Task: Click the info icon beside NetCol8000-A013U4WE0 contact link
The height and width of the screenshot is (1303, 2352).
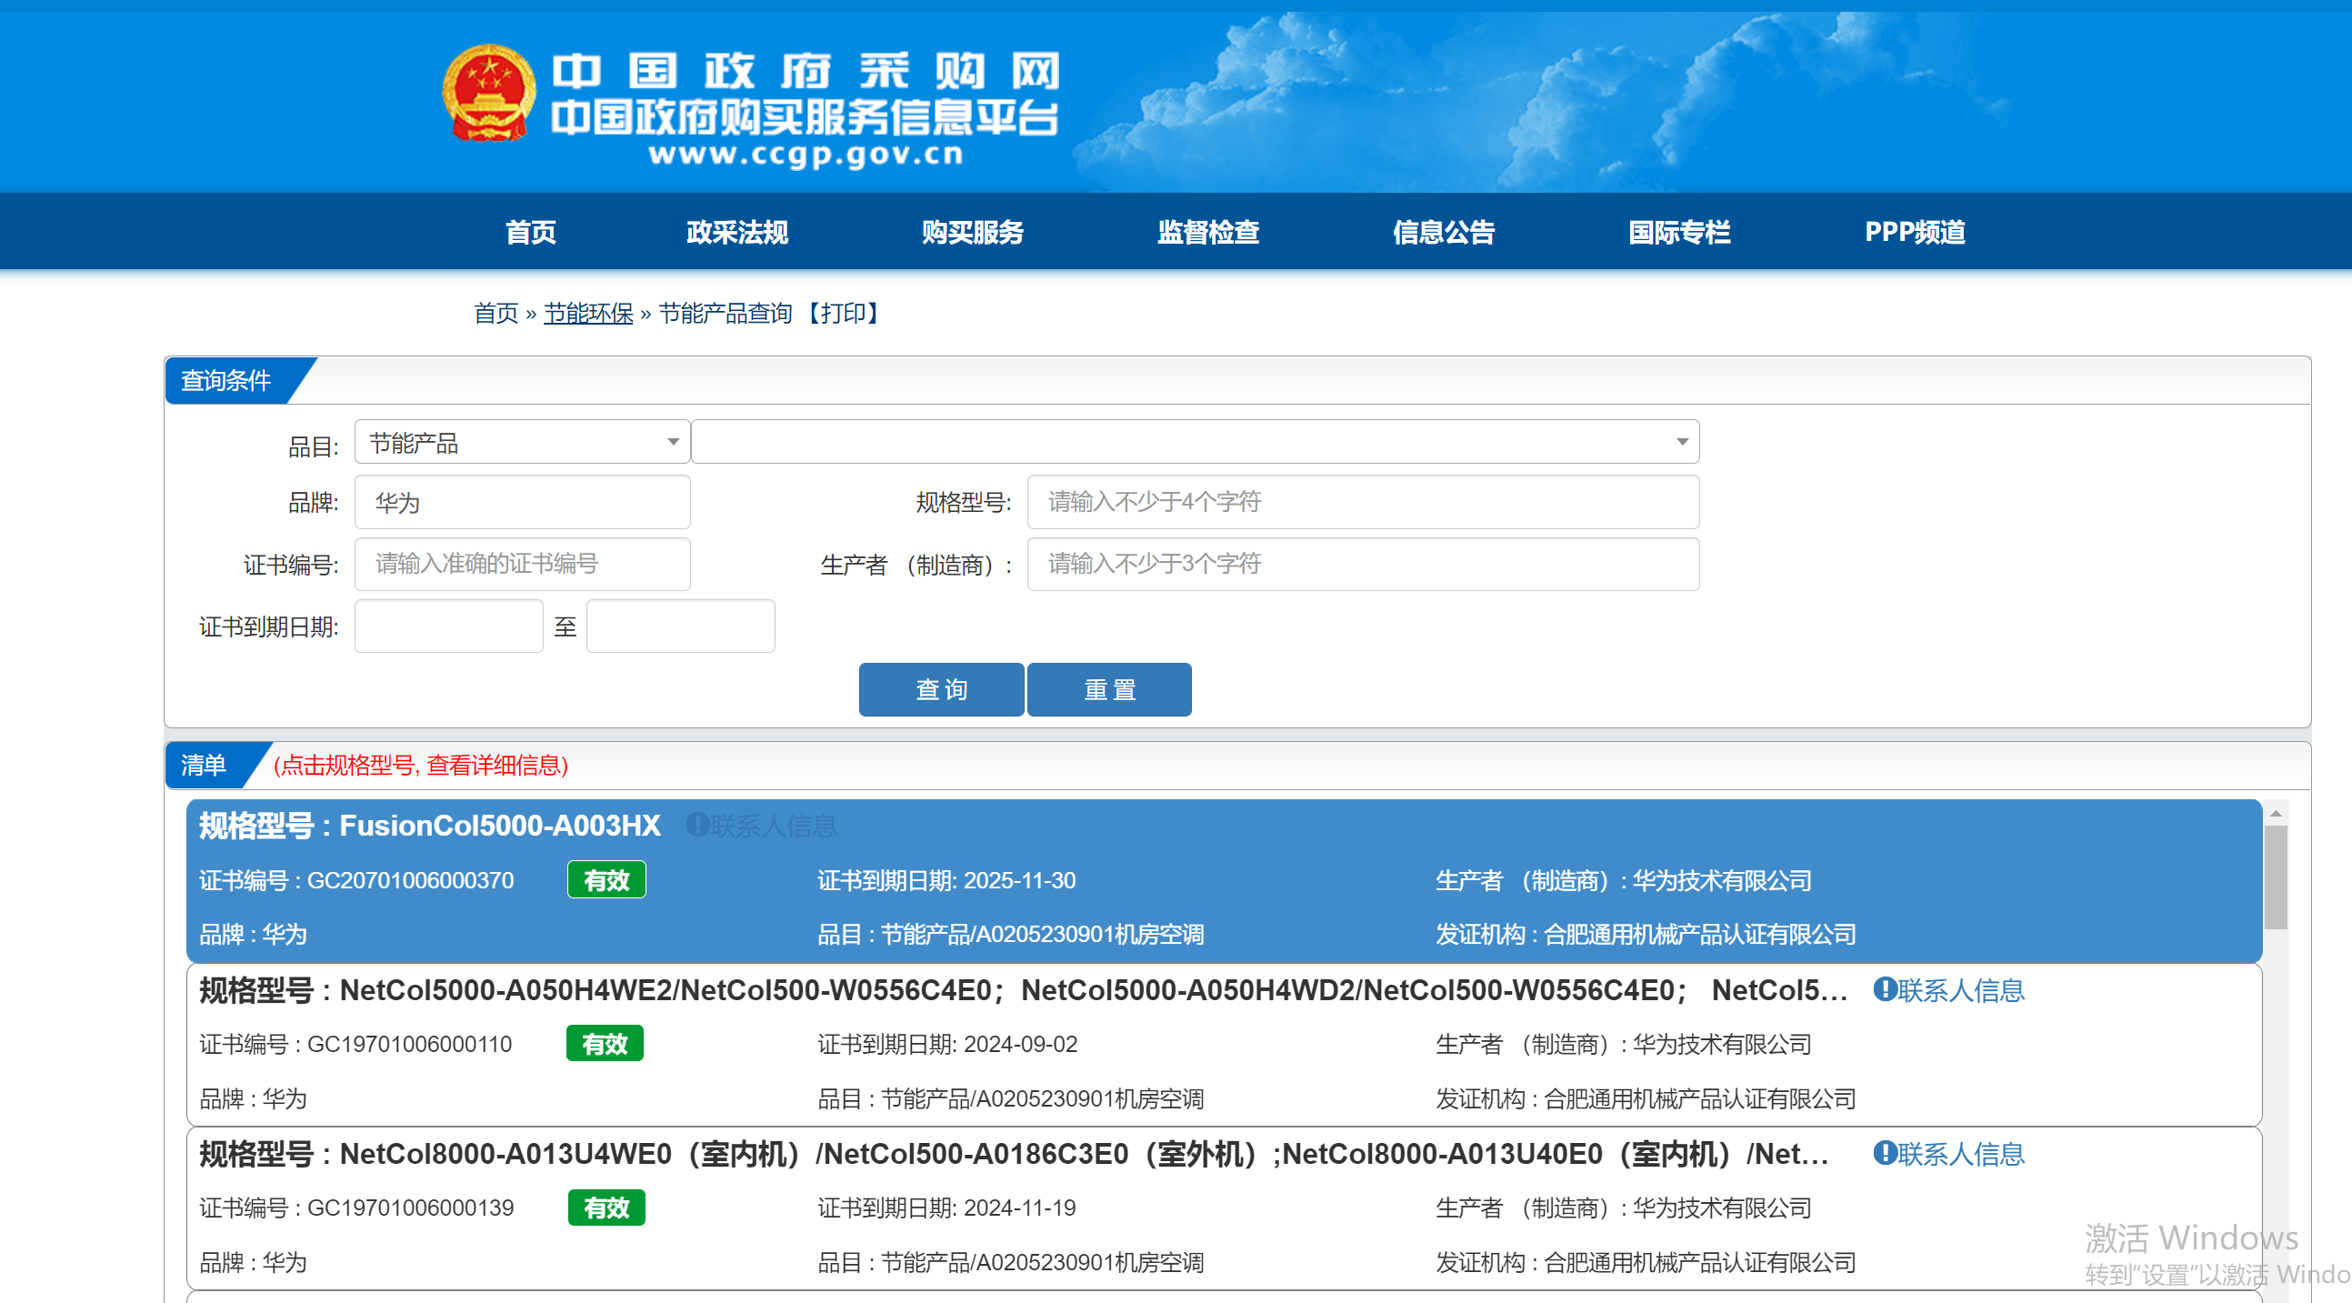Action: point(1885,1153)
